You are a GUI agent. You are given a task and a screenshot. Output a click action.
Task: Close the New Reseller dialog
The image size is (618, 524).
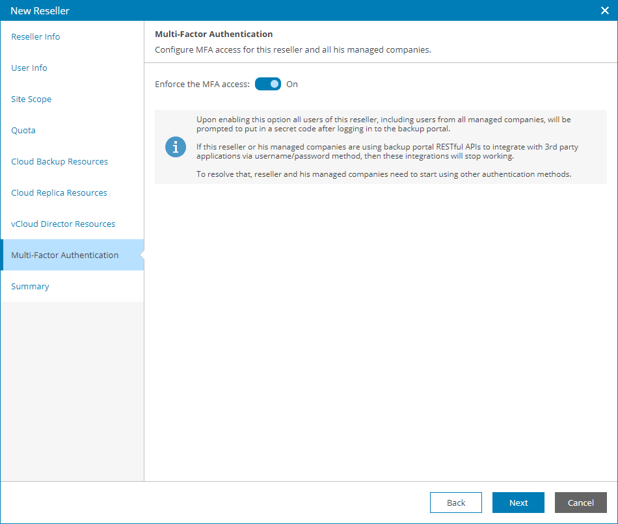pos(604,10)
